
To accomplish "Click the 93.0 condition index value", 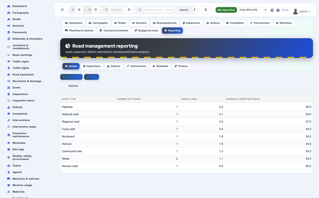I will (x=308, y=151).
